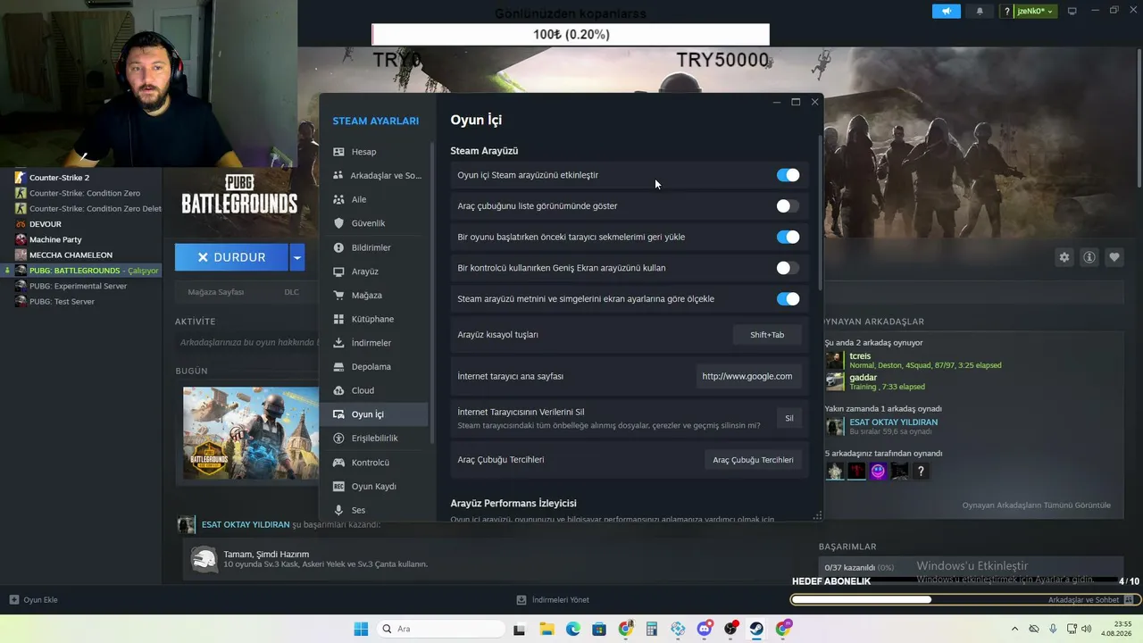Open PUBG game settings gear icon

tap(1064, 257)
